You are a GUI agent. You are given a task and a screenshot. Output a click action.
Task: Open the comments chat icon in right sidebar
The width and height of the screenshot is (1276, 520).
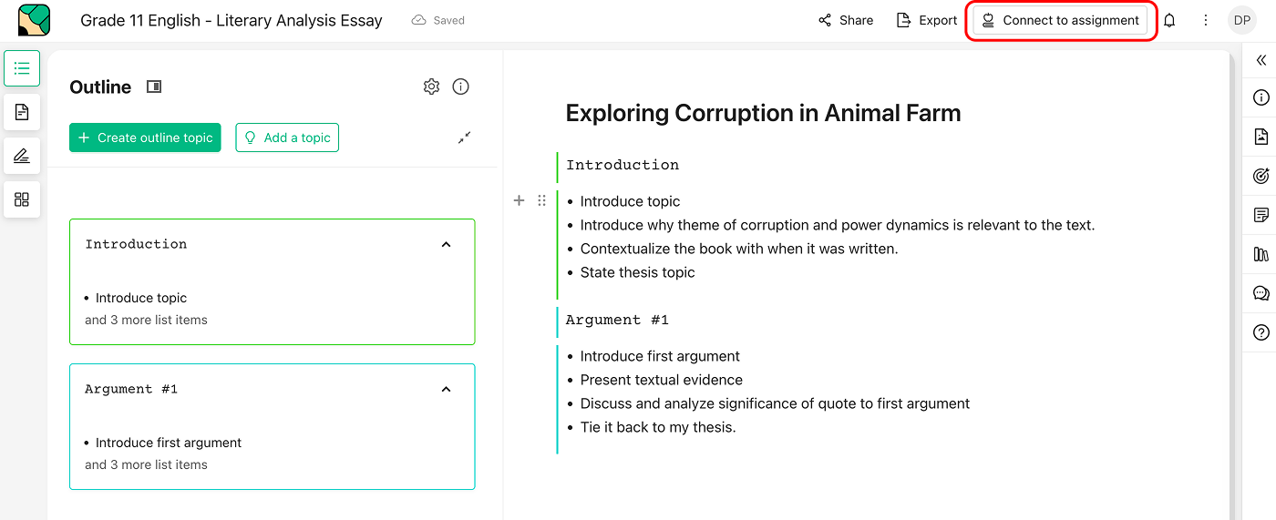(x=1261, y=293)
